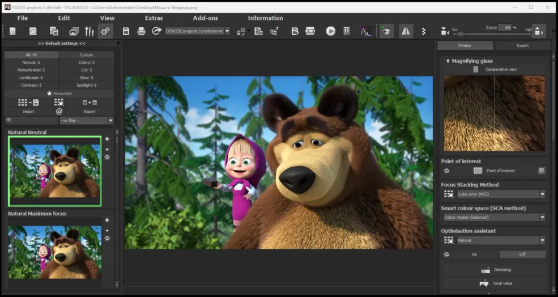This screenshot has width=558, height=297.
Task: Collapse the Magnifying glass section arrow
Action: pyautogui.click(x=448, y=61)
